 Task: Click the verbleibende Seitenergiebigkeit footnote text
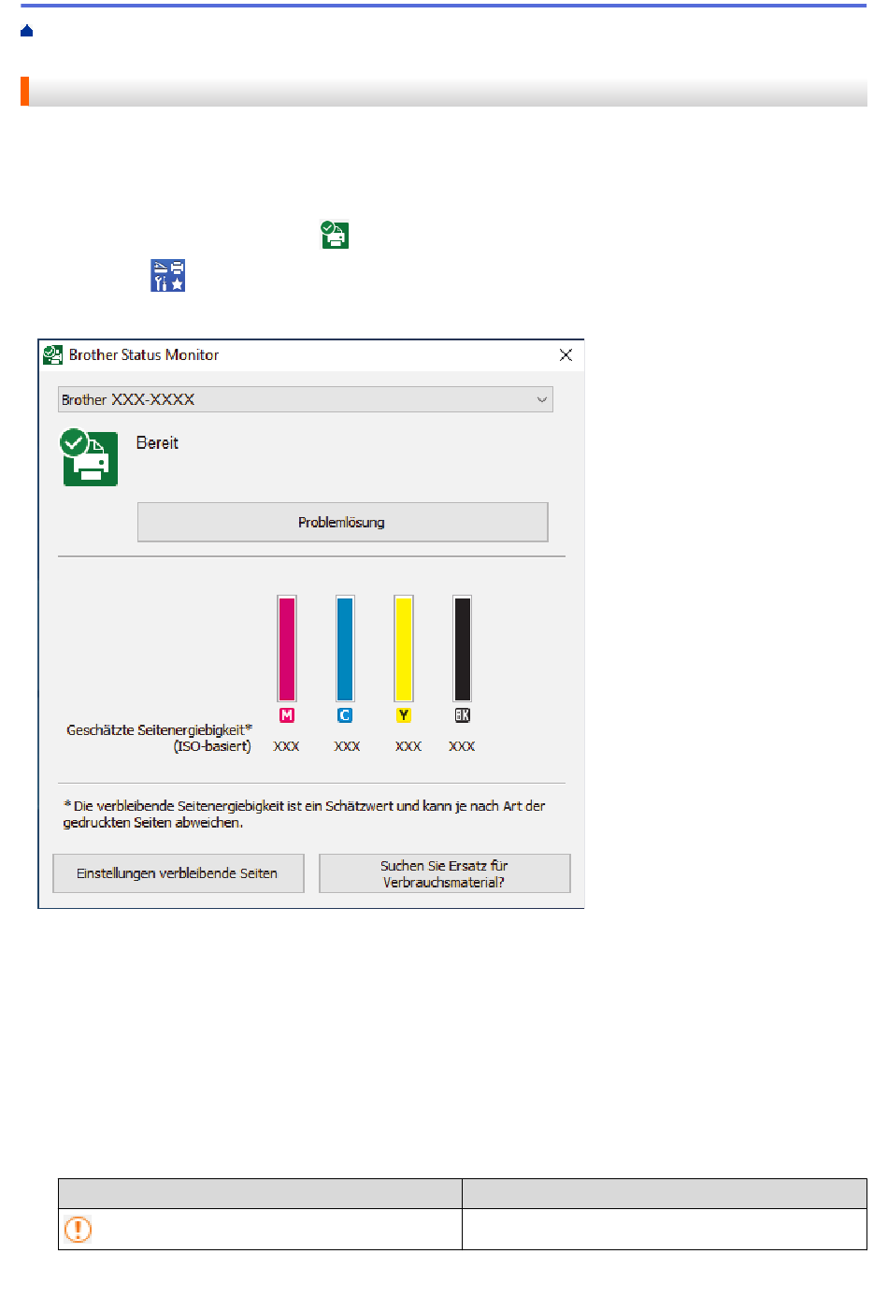click(305, 814)
